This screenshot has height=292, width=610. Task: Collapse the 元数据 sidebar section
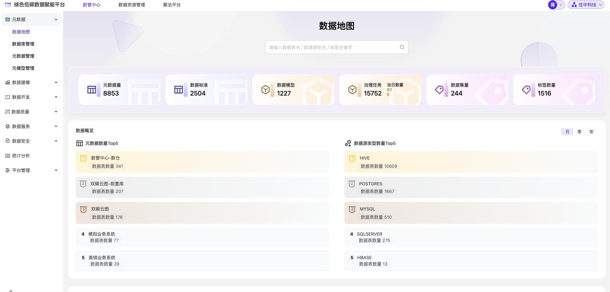coord(31,19)
